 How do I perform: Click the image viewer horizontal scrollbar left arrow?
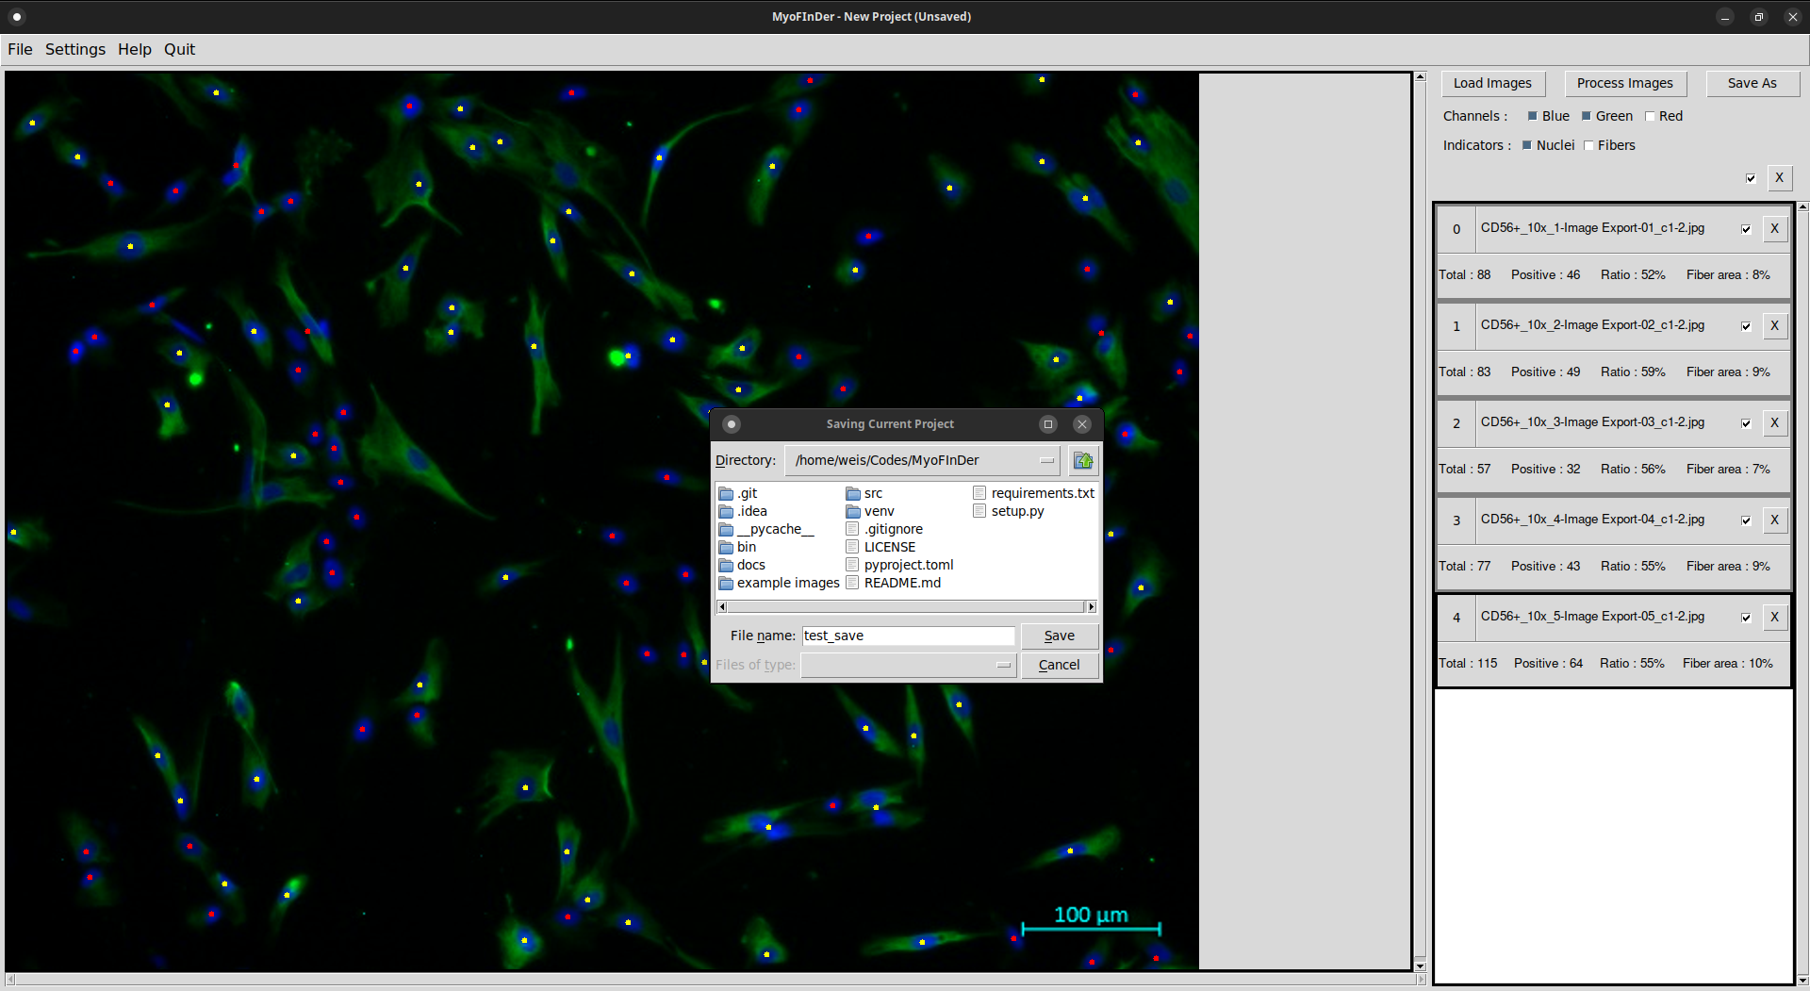10,980
